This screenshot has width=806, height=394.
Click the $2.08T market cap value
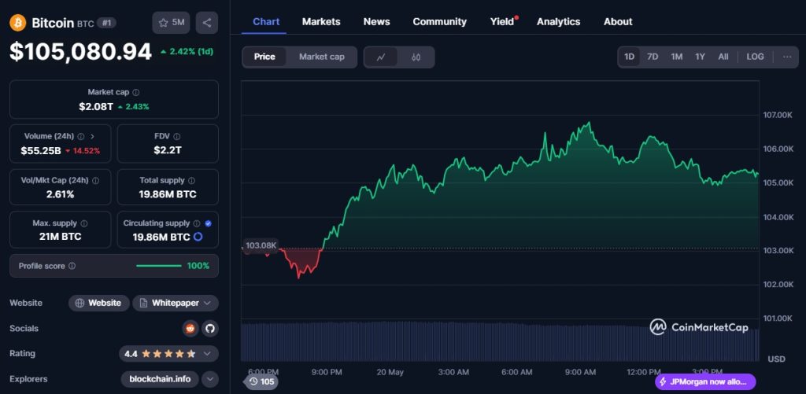(95, 107)
